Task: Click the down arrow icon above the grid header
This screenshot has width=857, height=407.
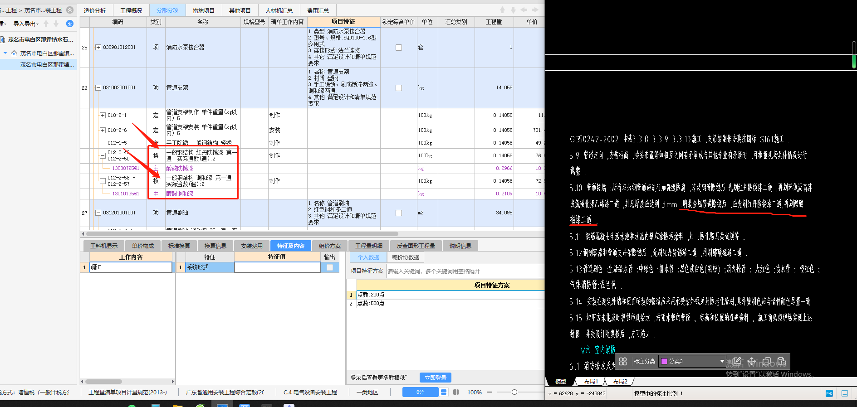Action: pos(513,10)
